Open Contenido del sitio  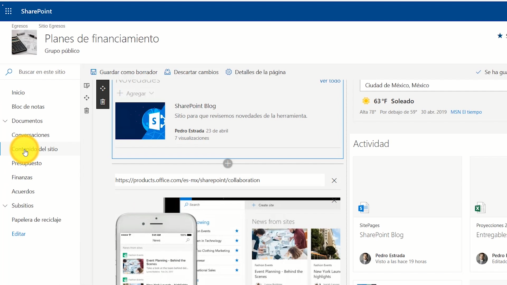35,149
